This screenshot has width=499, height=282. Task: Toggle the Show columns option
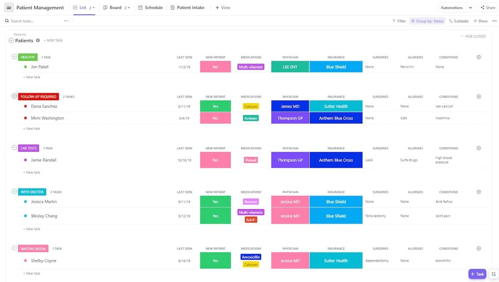(x=480, y=21)
